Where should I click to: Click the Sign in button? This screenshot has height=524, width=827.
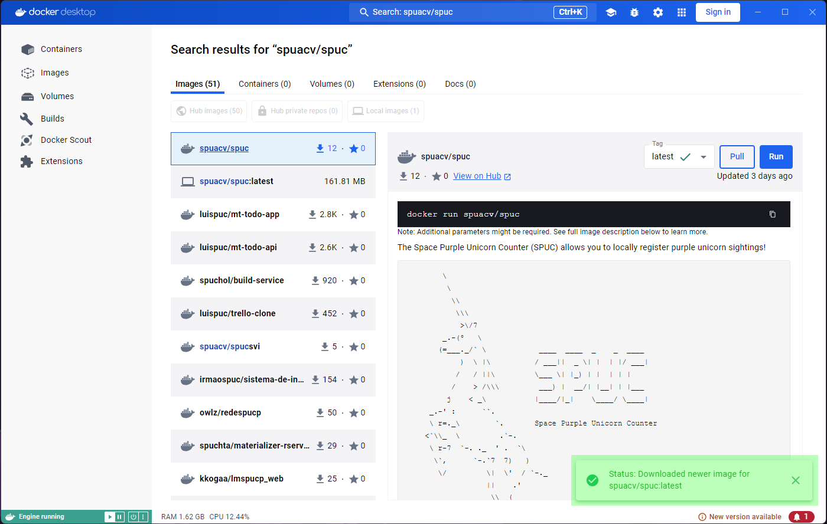click(x=718, y=12)
